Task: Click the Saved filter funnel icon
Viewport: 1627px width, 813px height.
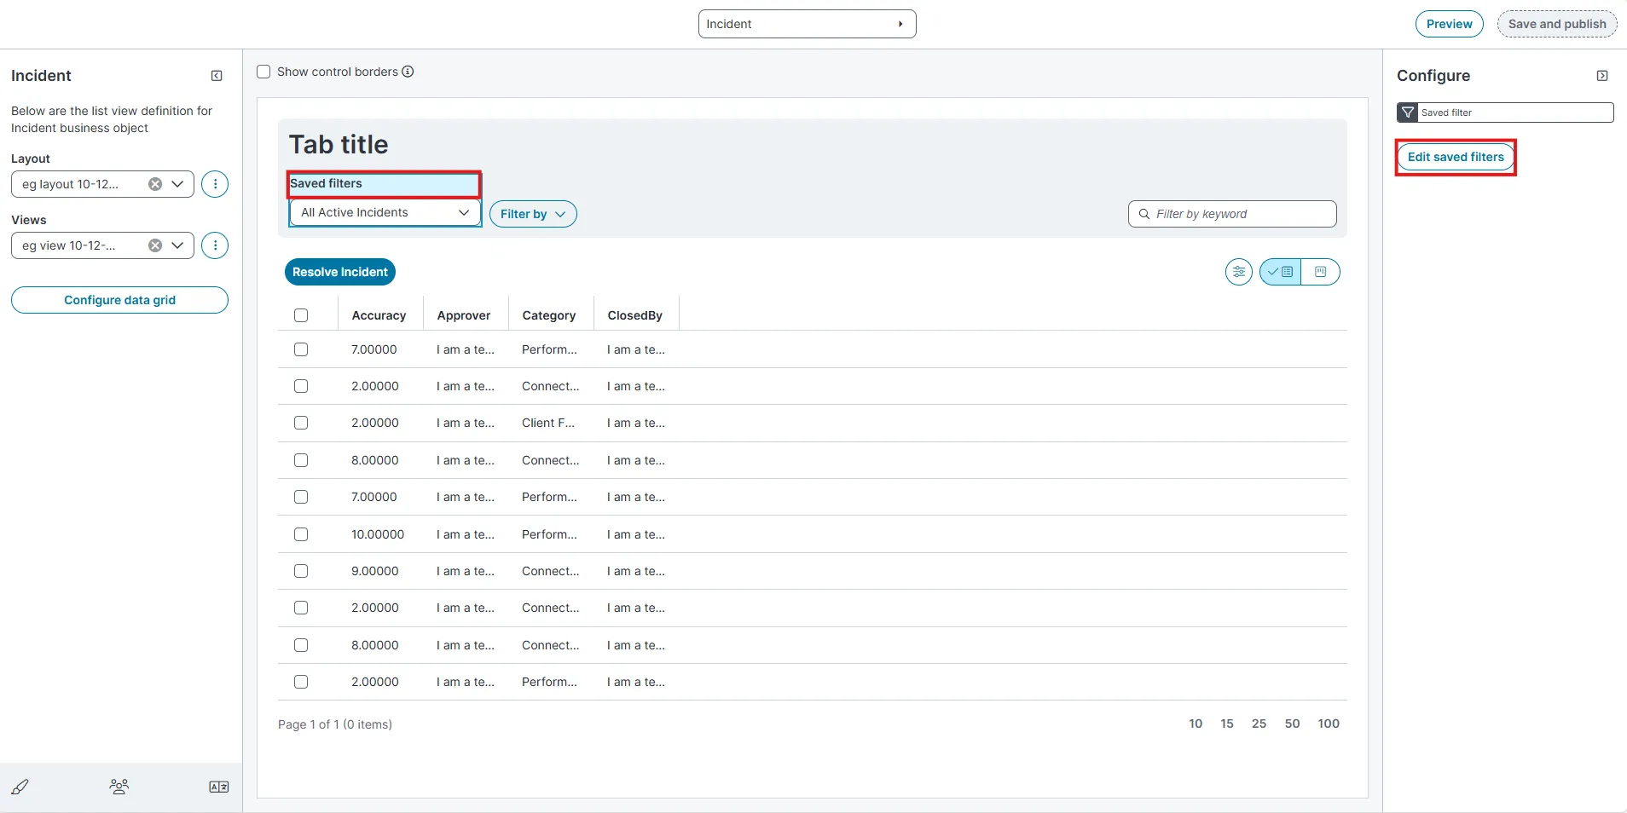Action: point(1408,112)
